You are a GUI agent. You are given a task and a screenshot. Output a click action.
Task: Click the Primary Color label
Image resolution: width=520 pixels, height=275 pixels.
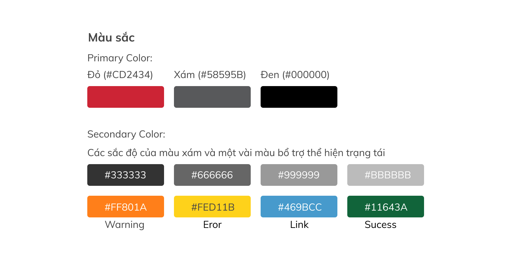120,58
